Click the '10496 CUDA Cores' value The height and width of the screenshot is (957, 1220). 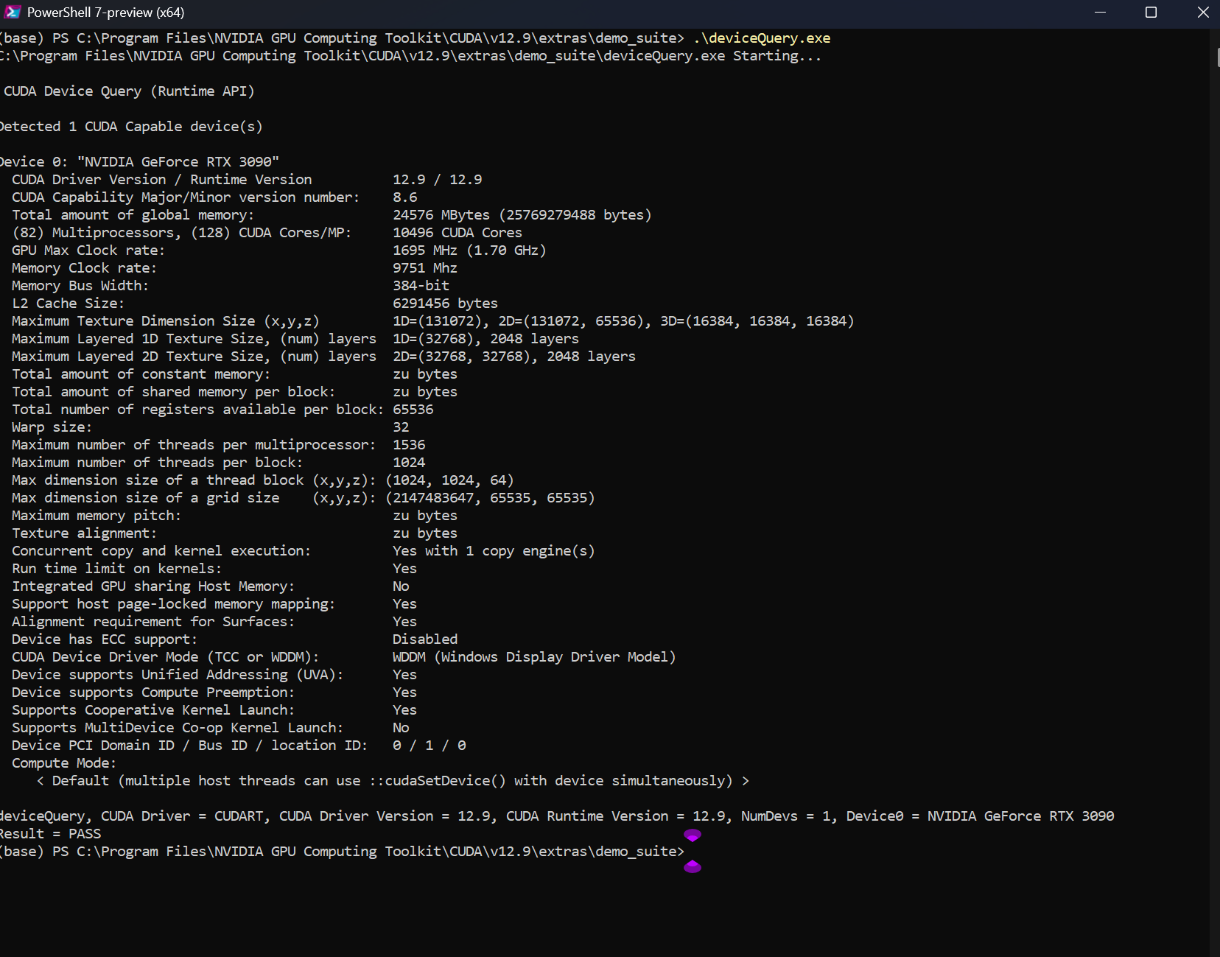pos(457,233)
